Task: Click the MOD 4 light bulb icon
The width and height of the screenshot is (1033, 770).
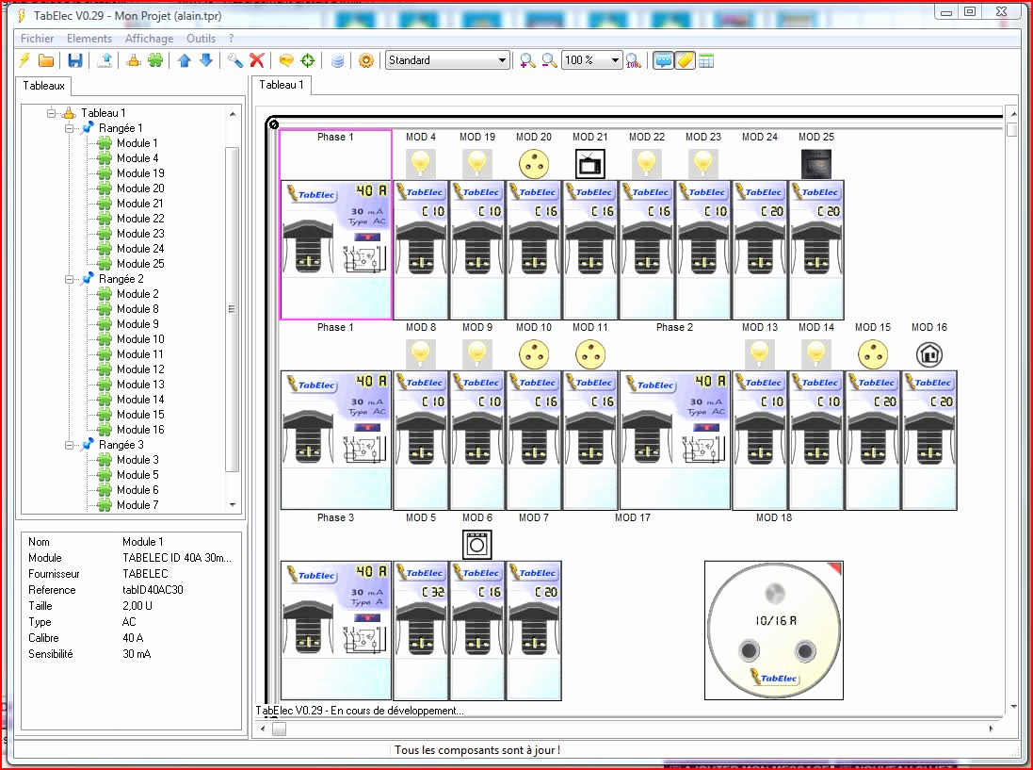Action: pos(421,163)
